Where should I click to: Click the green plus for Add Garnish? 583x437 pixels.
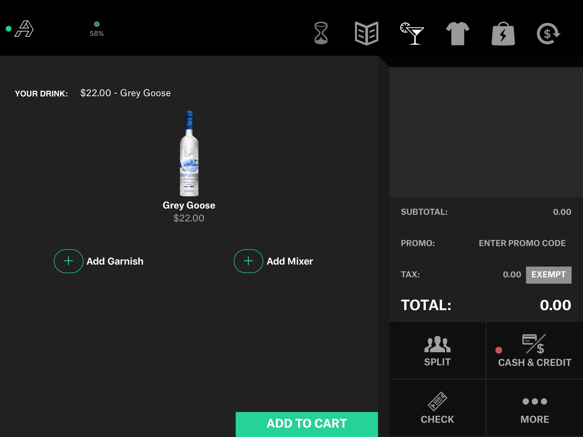coord(68,261)
